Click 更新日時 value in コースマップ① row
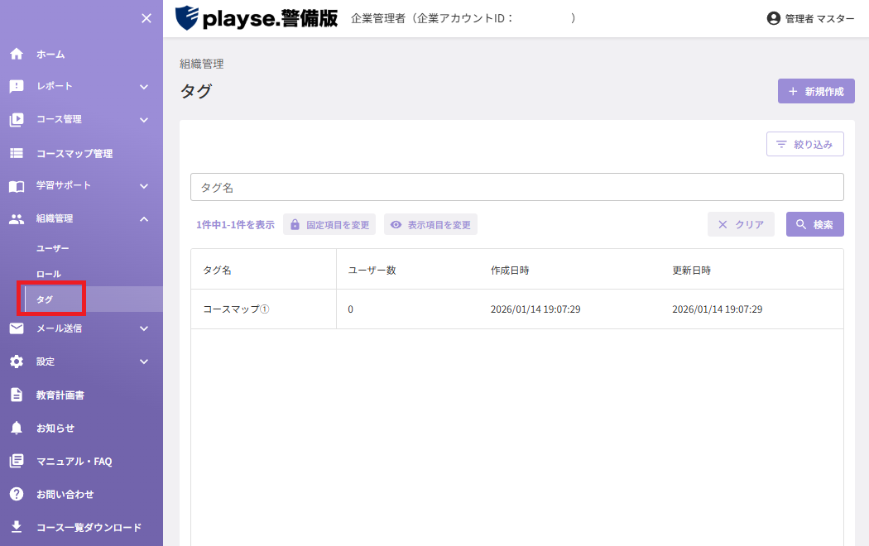 (x=718, y=309)
